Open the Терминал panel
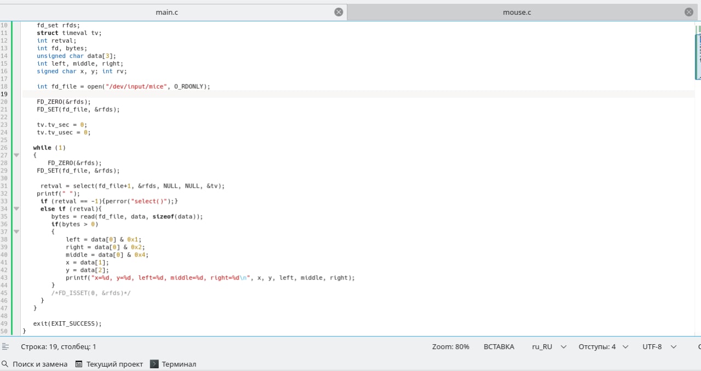The width and height of the screenshot is (701, 371). [179, 364]
